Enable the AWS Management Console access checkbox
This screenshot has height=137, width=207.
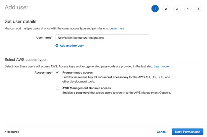57,88
